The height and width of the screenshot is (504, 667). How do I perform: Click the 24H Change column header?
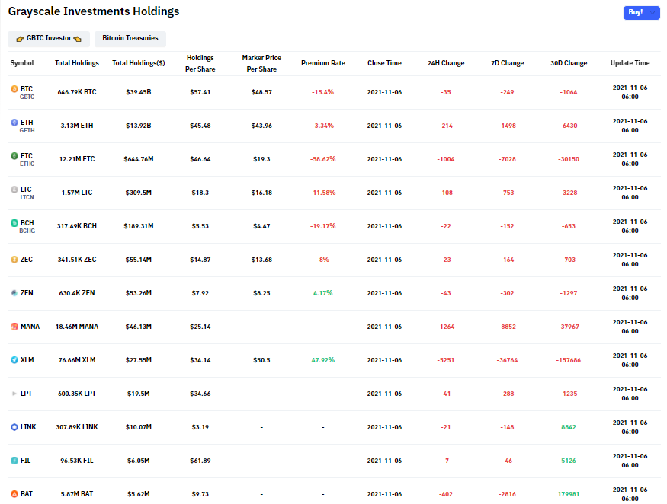(x=446, y=63)
